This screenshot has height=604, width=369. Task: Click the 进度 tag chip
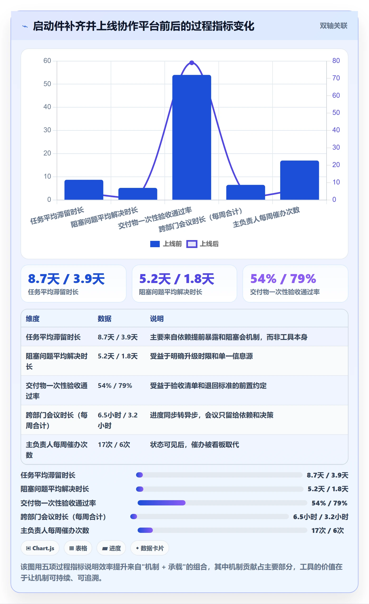coord(111,548)
